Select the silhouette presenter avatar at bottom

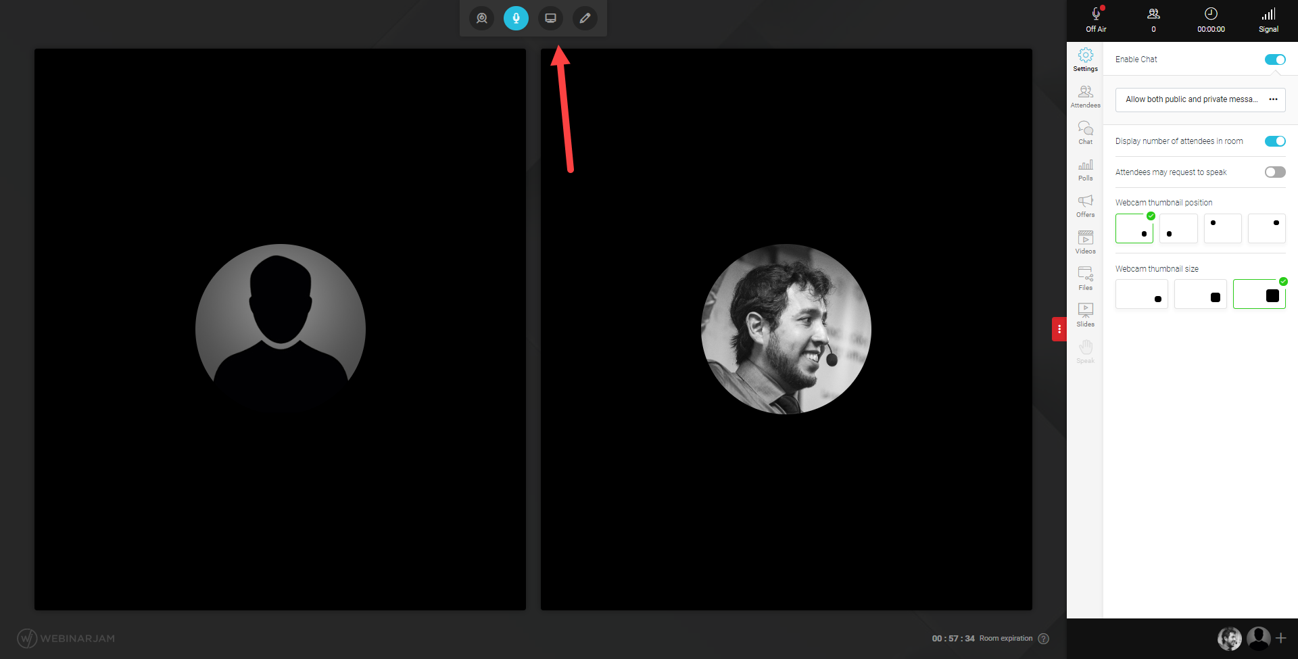pyautogui.click(x=1258, y=638)
